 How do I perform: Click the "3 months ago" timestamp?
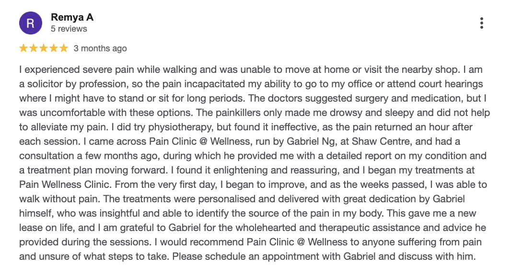coord(100,48)
